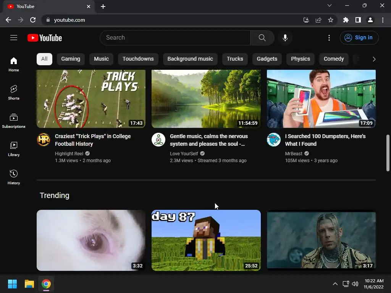Bookmark this page with the star
This screenshot has width=391, height=293.
[x=331, y=20]
